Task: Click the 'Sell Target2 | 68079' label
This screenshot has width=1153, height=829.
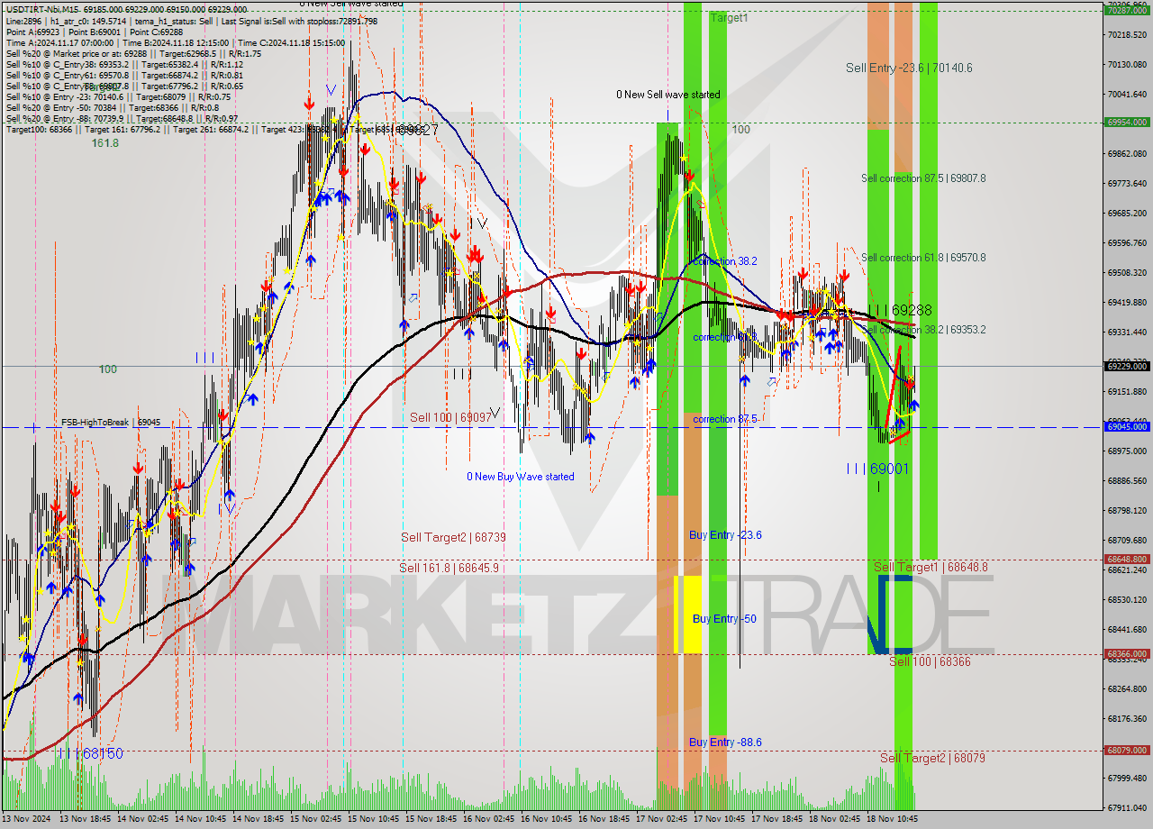Action: point(932,758)
